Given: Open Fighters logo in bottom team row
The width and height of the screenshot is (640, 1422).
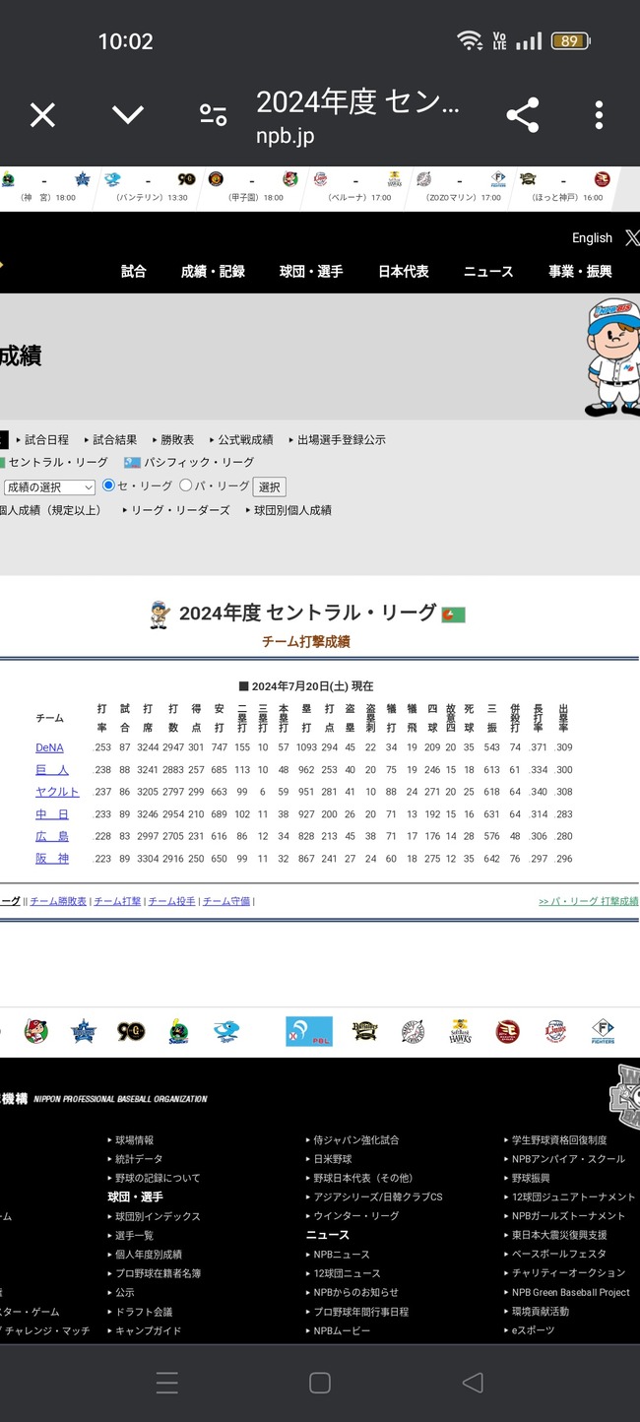Looking at the screenshot, I should click(x=603, y=1031).
